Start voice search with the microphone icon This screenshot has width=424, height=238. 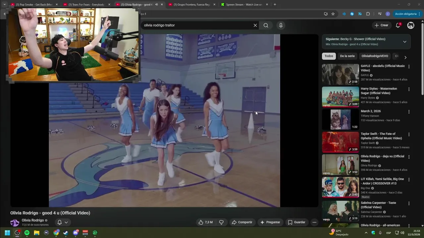coord(281,25)
